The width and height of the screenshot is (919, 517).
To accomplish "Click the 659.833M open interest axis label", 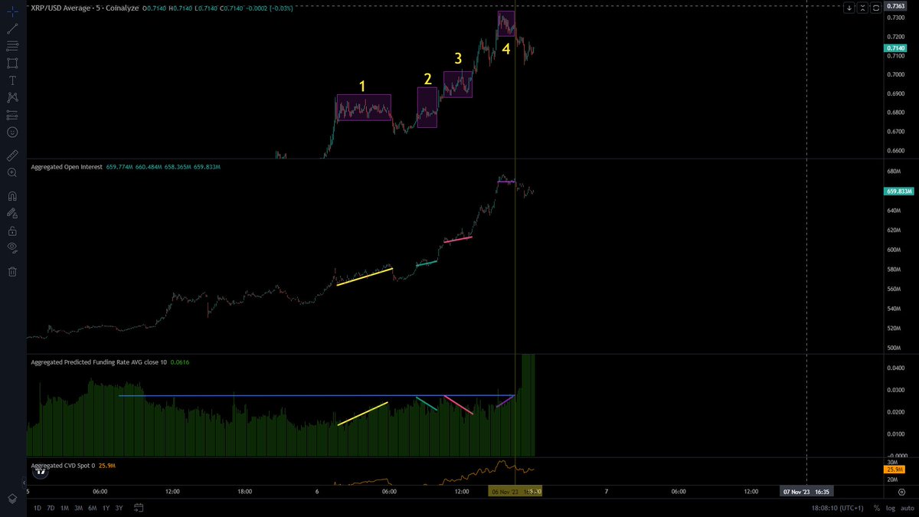I will [898, 191].
